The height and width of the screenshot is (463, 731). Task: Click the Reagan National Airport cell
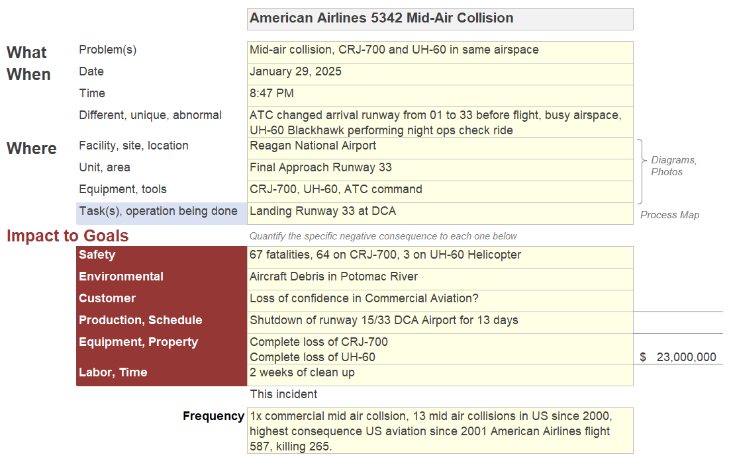click(x=440, y=148)
